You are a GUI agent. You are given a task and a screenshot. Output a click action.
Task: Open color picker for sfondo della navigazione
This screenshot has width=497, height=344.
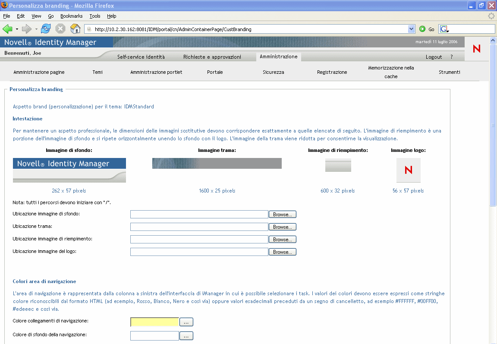(186, 336)
